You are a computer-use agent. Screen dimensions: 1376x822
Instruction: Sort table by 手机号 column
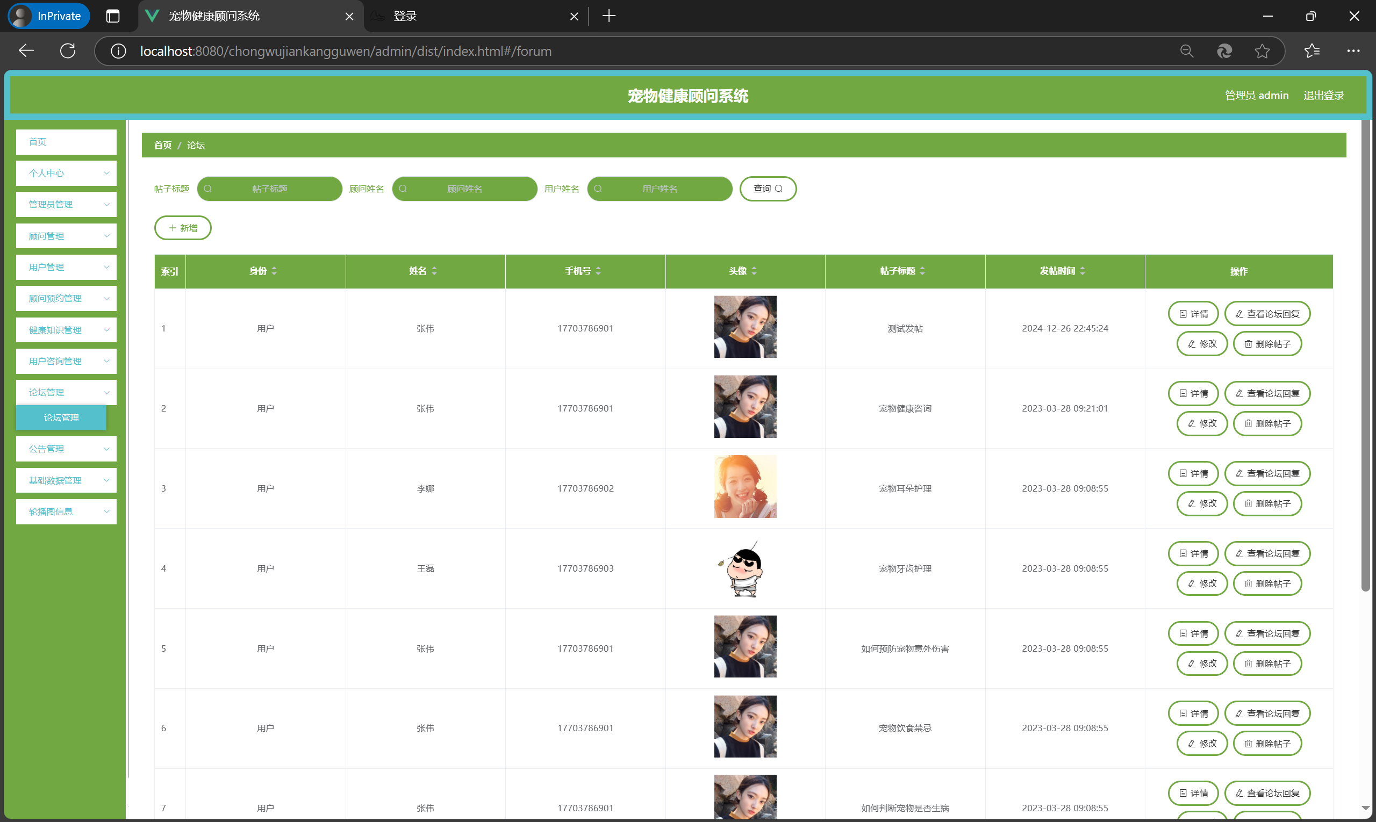598,271
